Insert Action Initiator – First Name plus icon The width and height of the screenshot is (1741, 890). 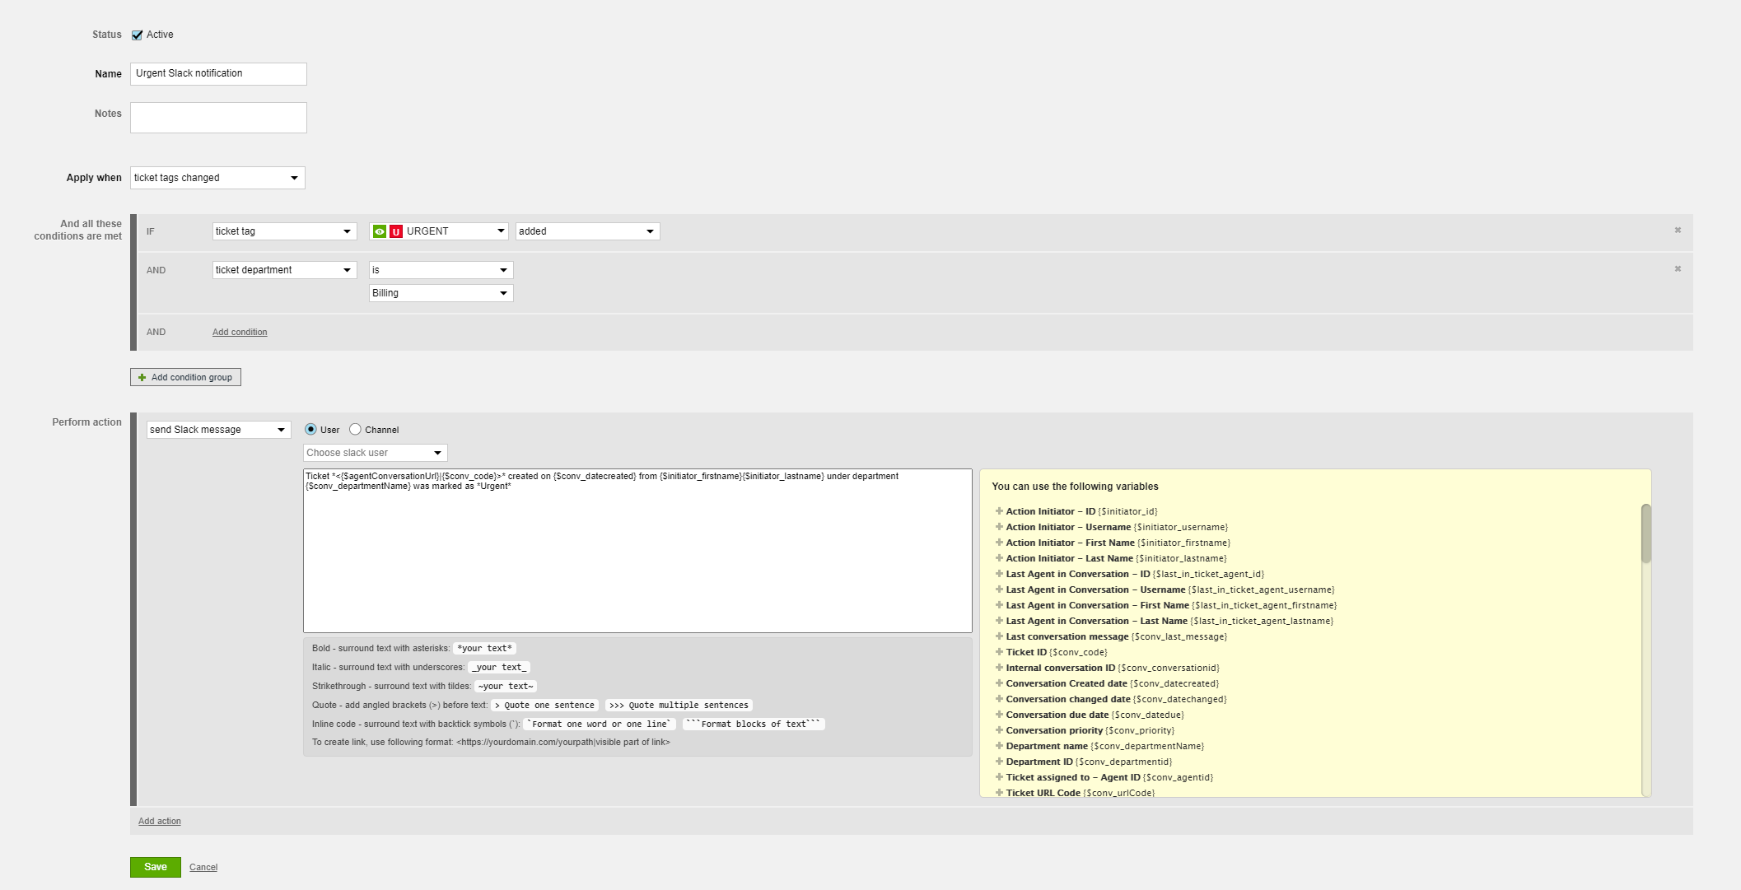click(x=999, y=543)
